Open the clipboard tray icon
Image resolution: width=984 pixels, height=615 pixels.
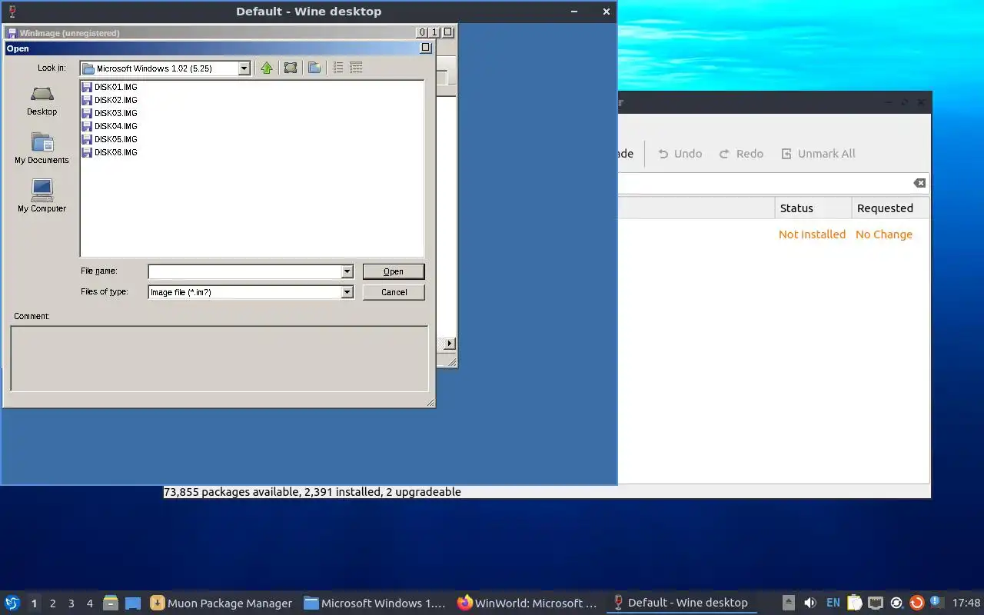coord(855,603)
